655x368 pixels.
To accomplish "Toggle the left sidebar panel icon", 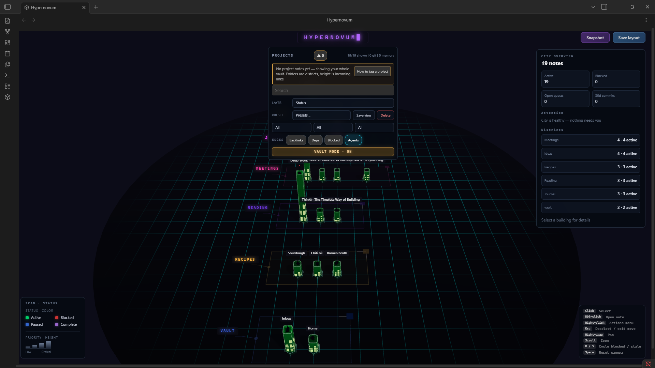I will pos(8,7).
